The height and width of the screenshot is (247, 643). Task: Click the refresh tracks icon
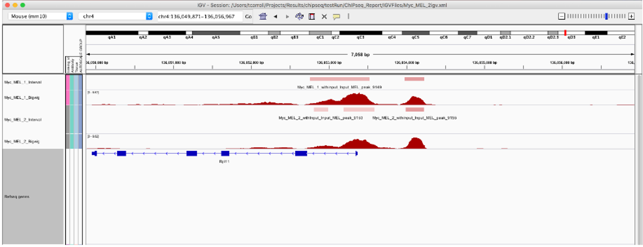[299, 16]
